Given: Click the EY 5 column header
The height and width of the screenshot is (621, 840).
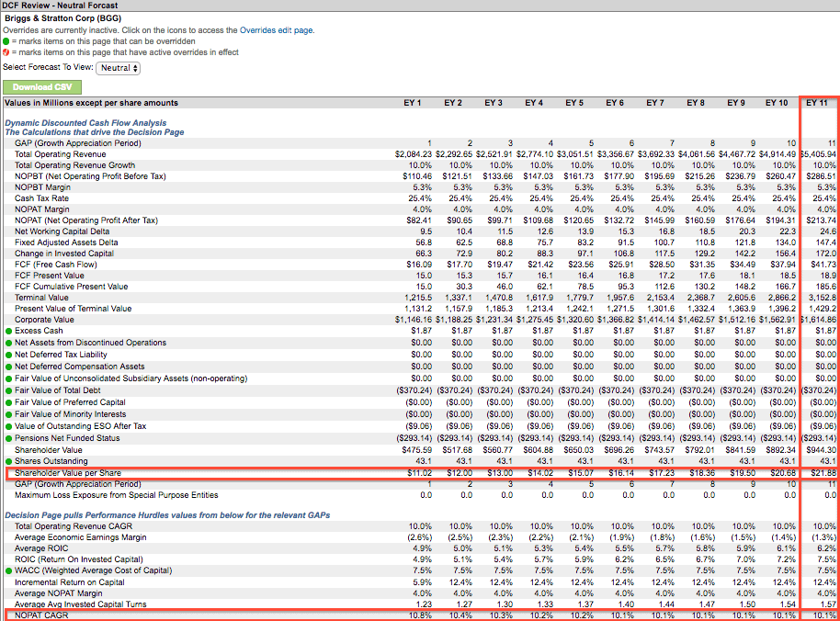Looking at the screenshot, I should [574, 103].
